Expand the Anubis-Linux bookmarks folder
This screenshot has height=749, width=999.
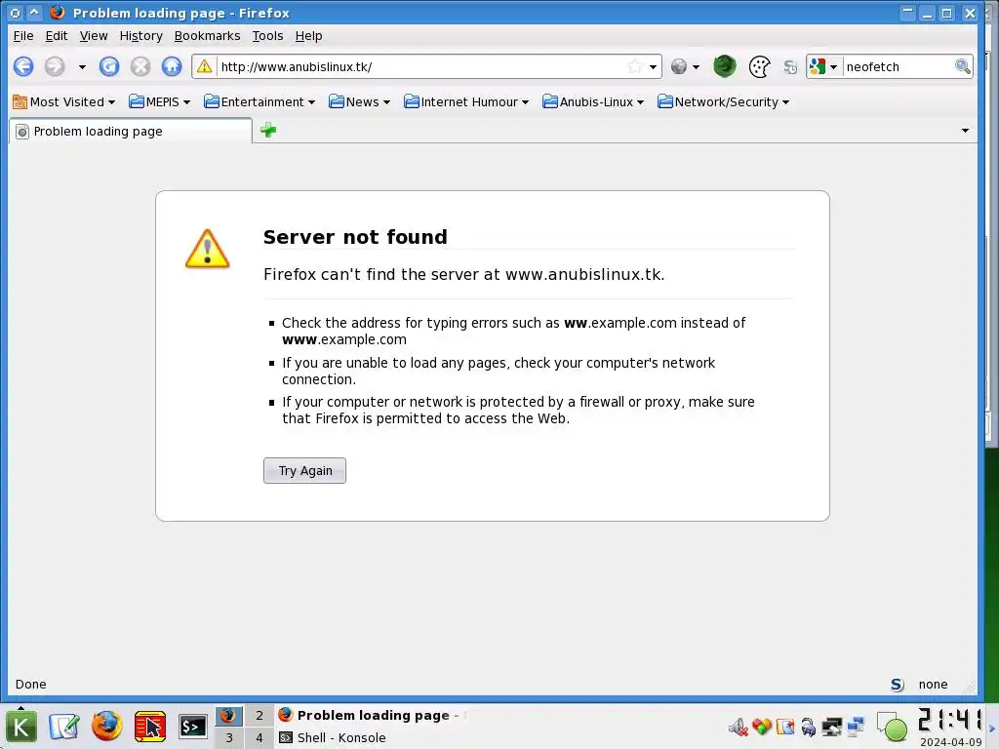(593, 101)
